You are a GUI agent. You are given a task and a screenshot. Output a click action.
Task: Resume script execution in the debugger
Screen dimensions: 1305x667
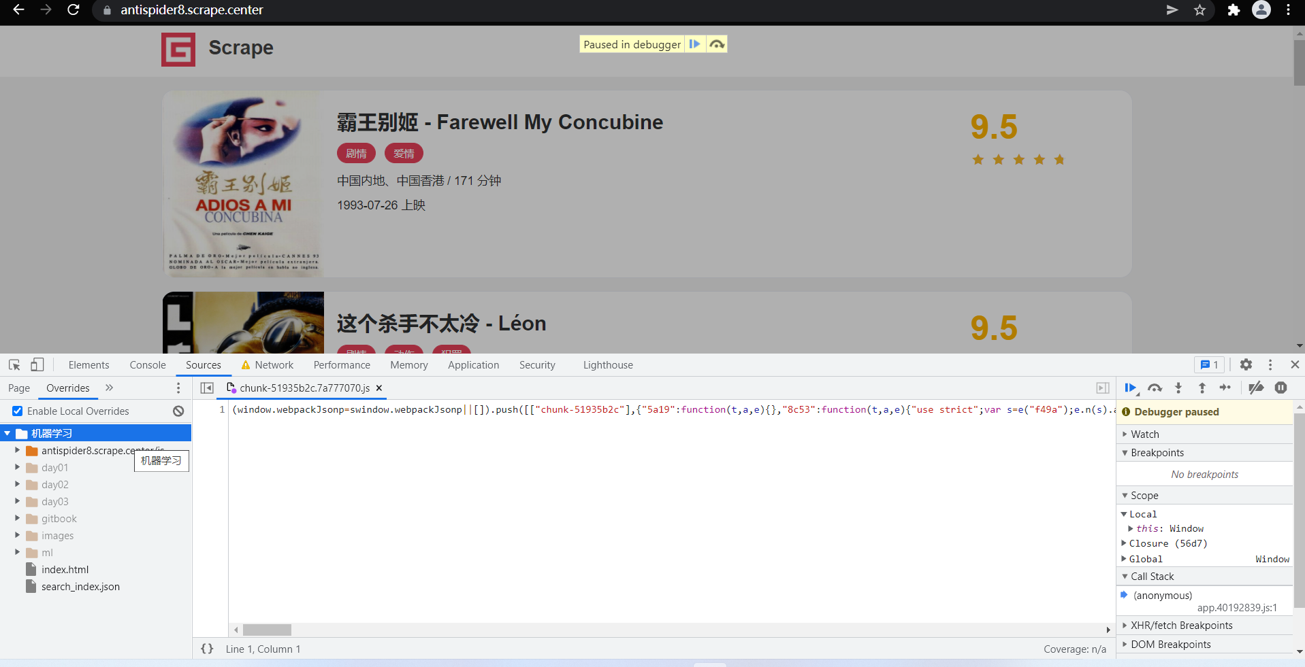click(x=1130, y=388)
